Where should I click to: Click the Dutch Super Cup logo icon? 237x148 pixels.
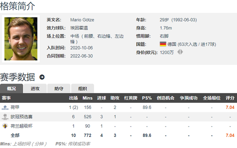5,126
